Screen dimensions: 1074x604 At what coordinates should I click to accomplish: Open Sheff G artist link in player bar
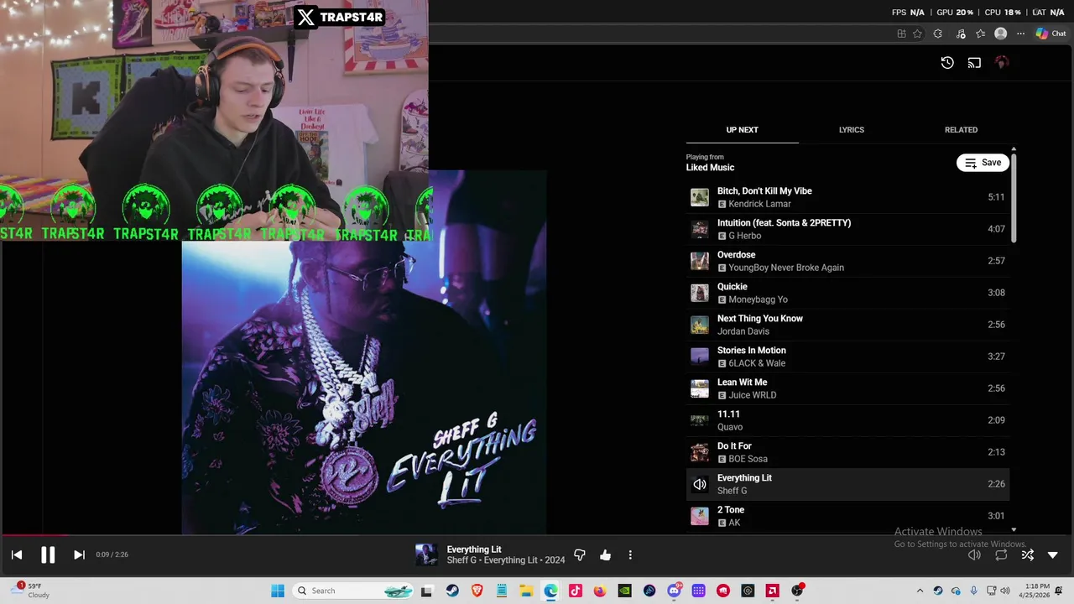[461, 560]
